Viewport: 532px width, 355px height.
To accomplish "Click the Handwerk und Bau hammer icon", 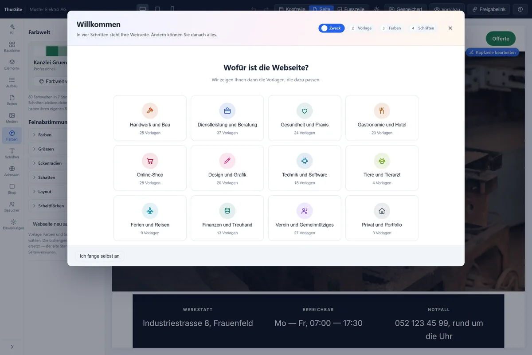I will [x=150, y=110].
